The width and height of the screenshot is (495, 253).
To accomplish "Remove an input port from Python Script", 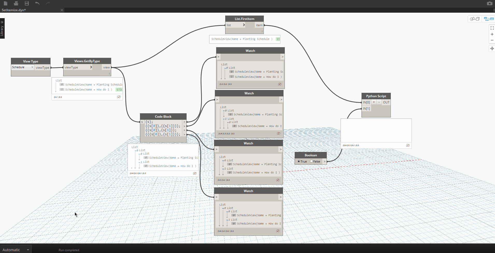I will click(379, 102).
